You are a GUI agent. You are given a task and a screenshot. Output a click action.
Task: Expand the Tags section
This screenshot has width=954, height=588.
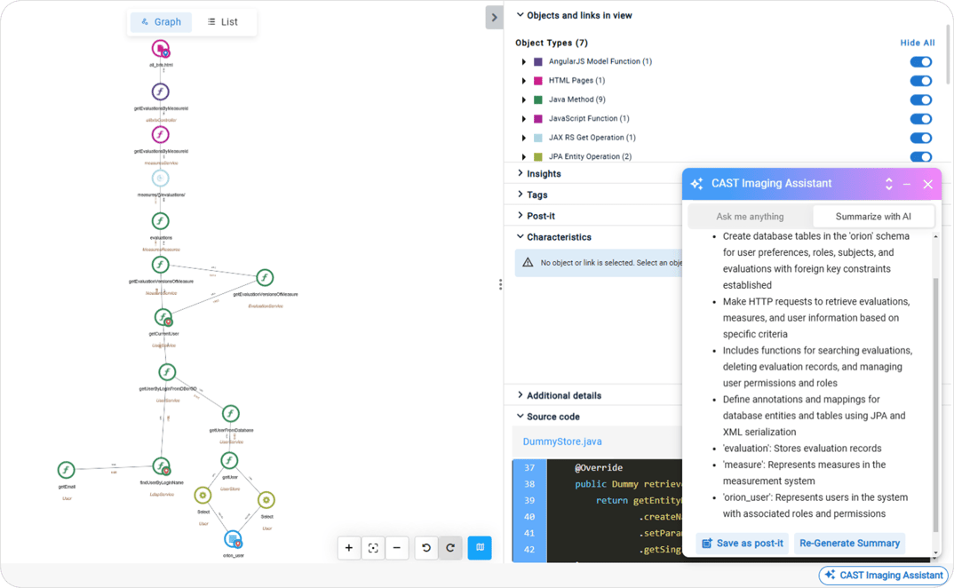(537, 195)
